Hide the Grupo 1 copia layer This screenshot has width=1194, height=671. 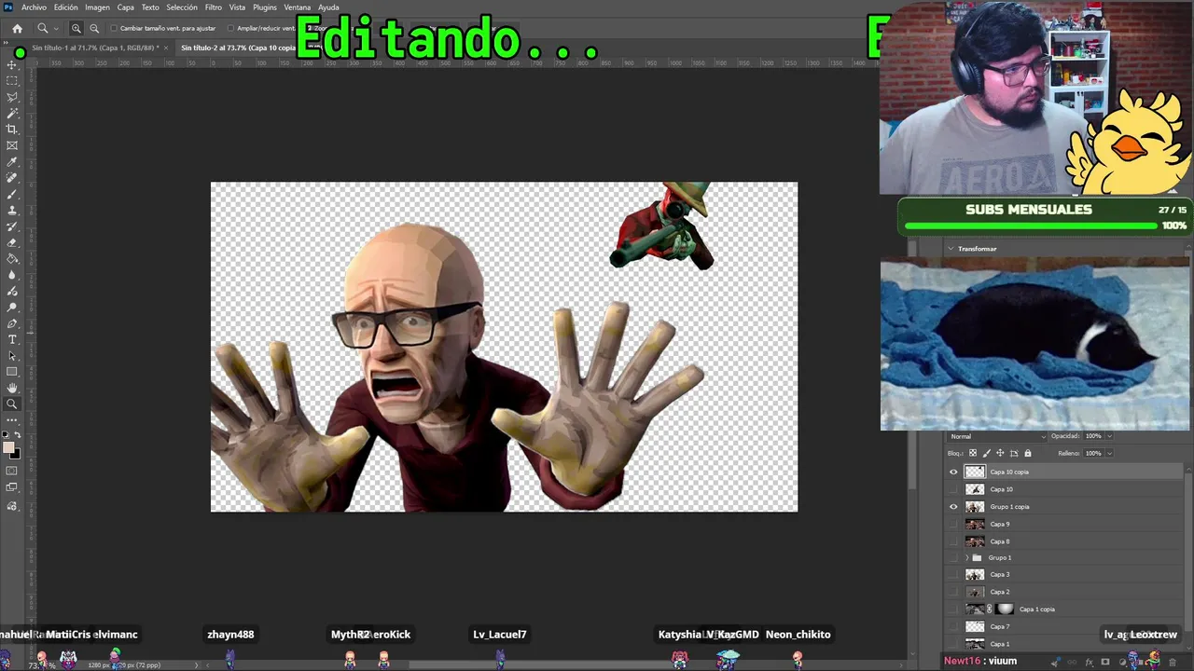tap(953, 507)
